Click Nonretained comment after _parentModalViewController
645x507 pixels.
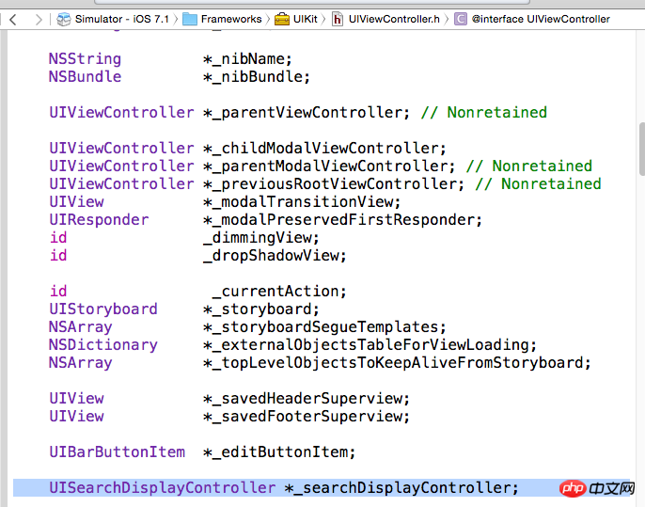[529, 166]
